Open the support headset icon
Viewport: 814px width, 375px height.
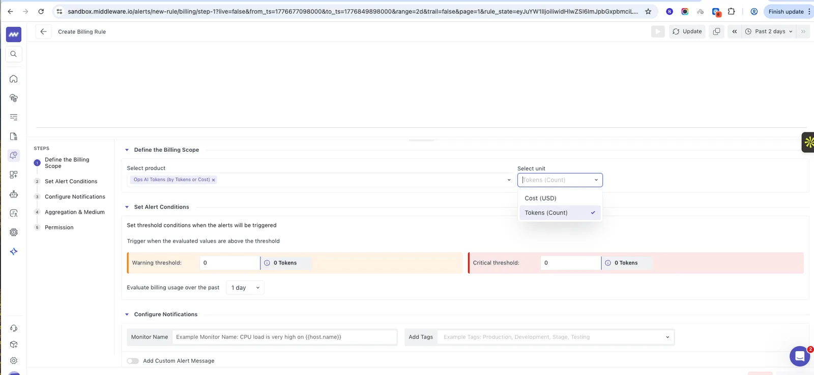(x=14, y=328)
